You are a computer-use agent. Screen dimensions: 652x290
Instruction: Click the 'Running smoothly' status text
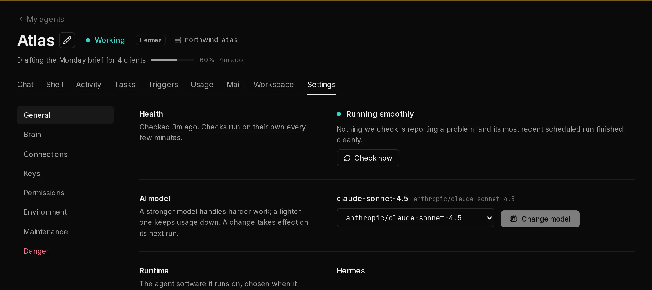point(380,114)
